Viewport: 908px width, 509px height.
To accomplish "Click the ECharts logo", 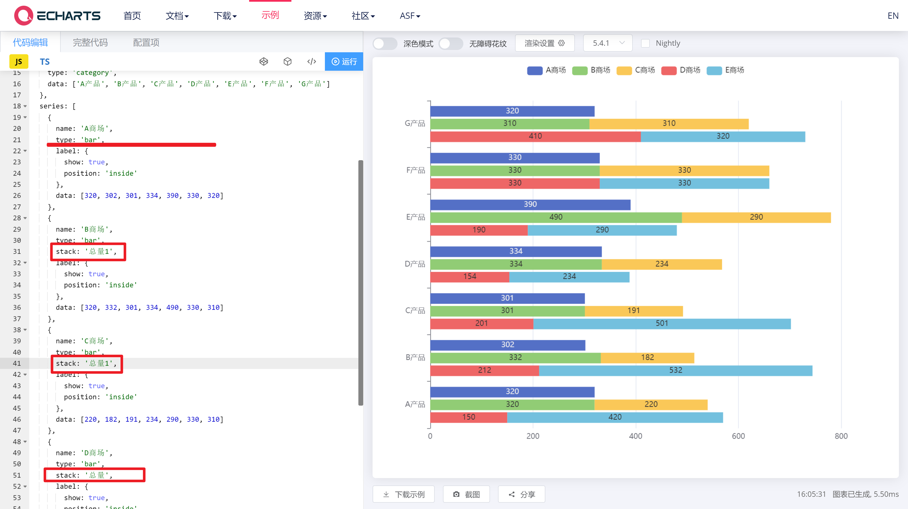I will 56,16.
